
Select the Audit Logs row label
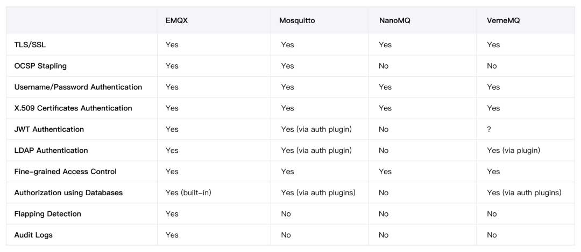click(x=33, y=235)
